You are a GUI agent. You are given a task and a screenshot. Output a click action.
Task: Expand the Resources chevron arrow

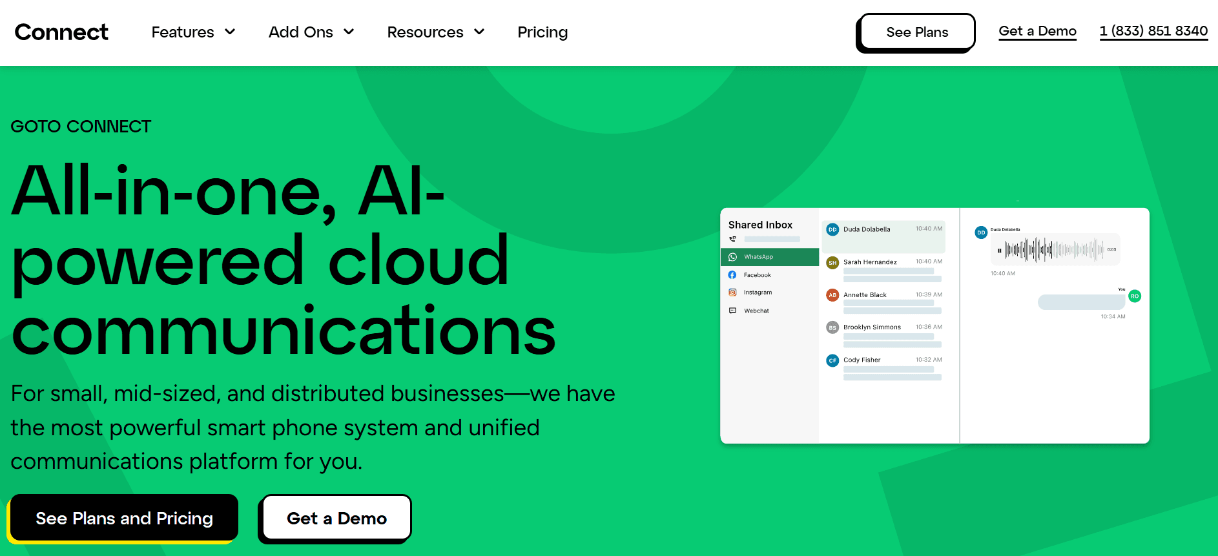479,32
